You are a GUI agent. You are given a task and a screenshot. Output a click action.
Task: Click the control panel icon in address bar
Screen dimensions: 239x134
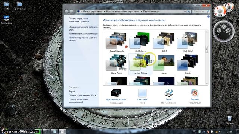click(x=78, y=12)
